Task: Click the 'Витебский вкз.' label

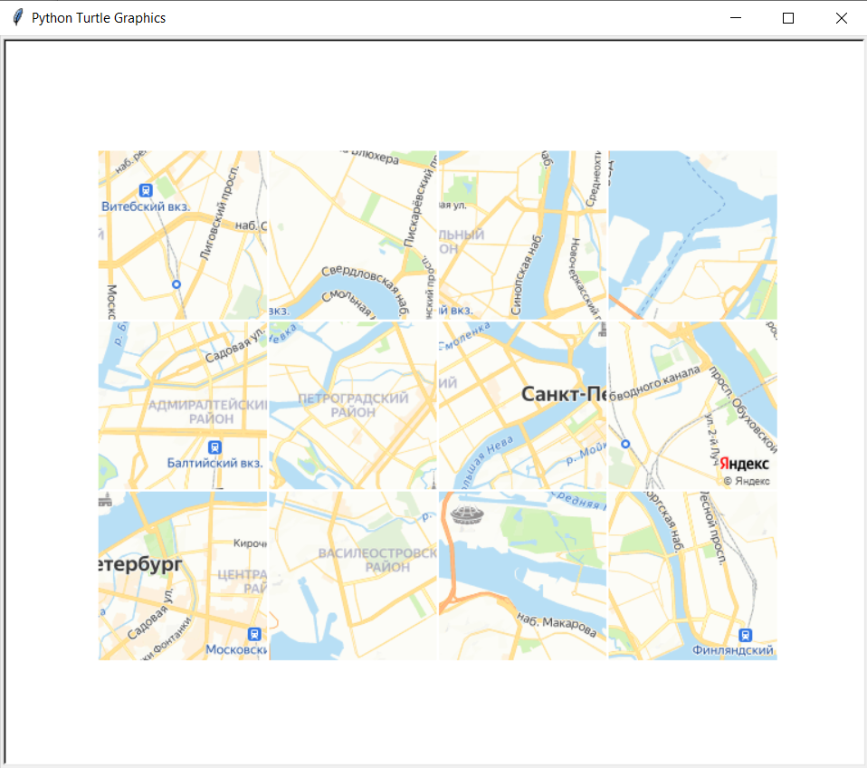Action: click(146, 206)
